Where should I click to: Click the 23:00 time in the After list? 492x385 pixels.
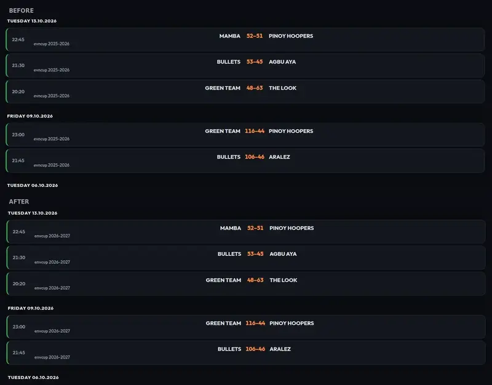click(x=19, y=327)
